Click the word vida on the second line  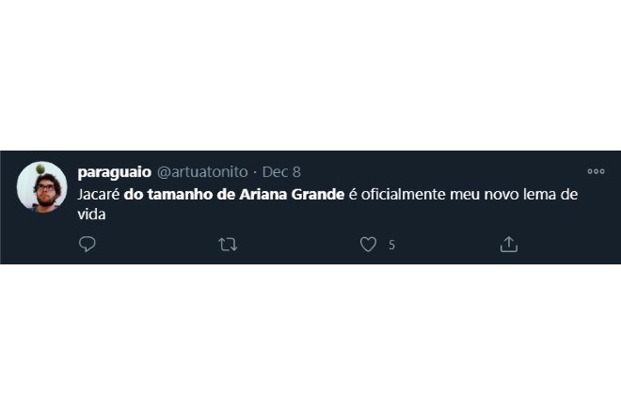[92, 215]
